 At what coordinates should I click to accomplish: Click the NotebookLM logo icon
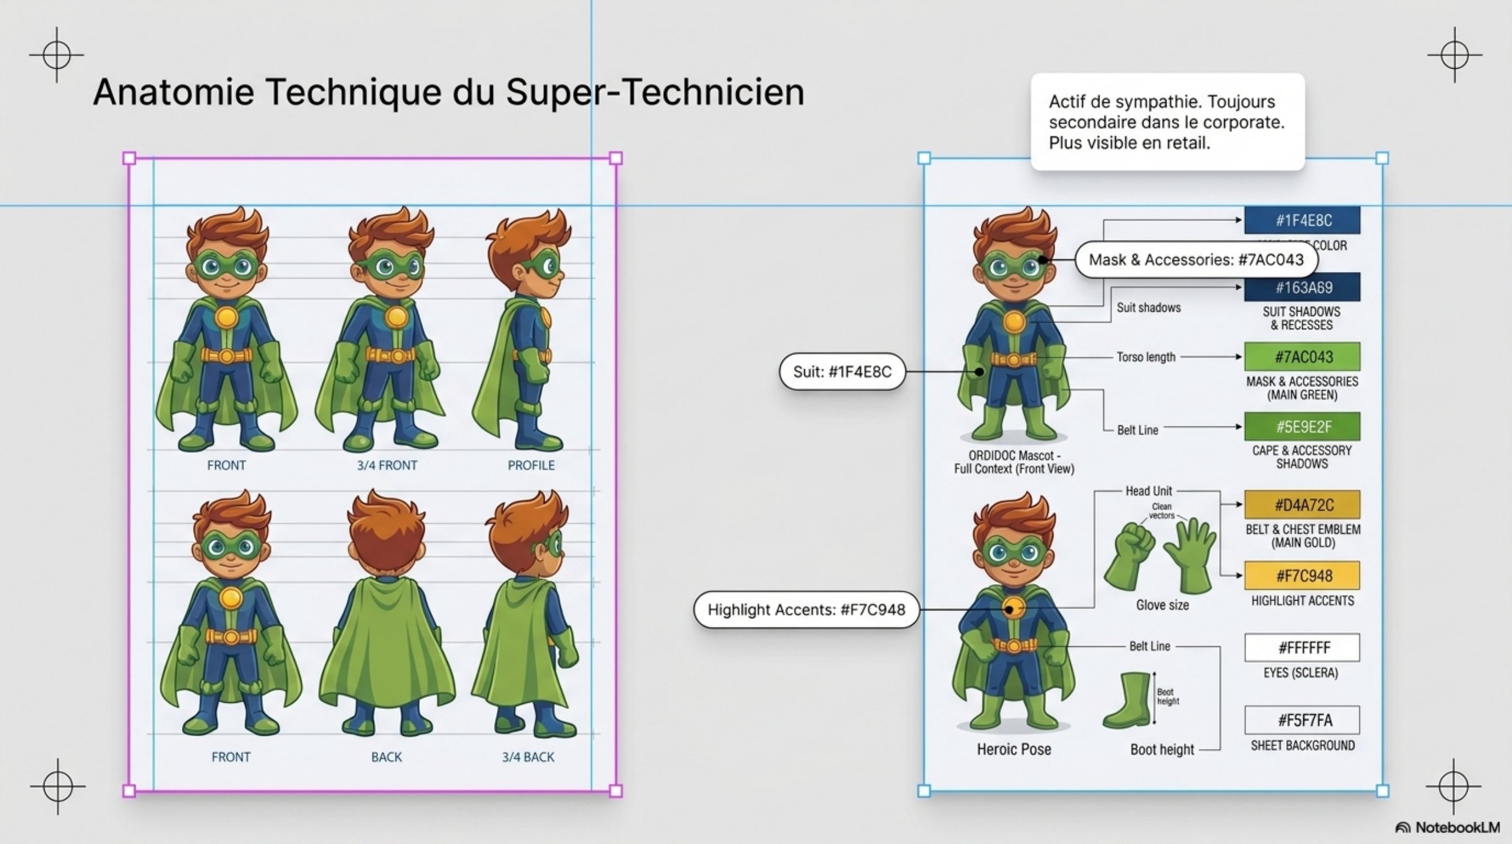pos(1402,828)
